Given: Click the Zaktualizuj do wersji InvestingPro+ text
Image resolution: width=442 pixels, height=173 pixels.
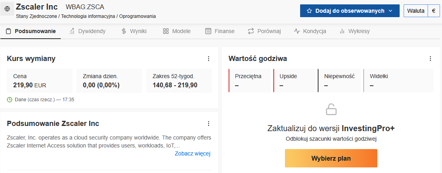Looking at the screenshot, I should coord(331,129).
